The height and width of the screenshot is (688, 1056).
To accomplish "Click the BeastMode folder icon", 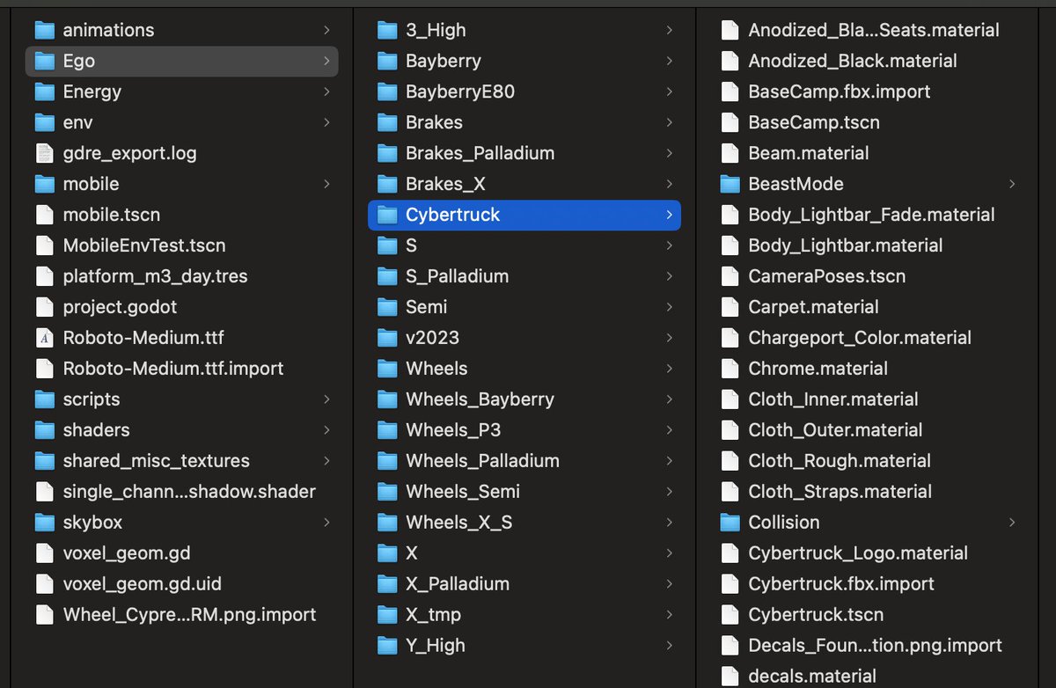I will point(730,184).
